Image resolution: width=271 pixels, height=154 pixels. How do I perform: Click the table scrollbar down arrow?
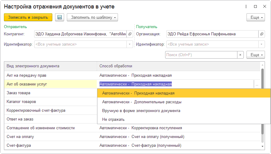coord(263,146)
